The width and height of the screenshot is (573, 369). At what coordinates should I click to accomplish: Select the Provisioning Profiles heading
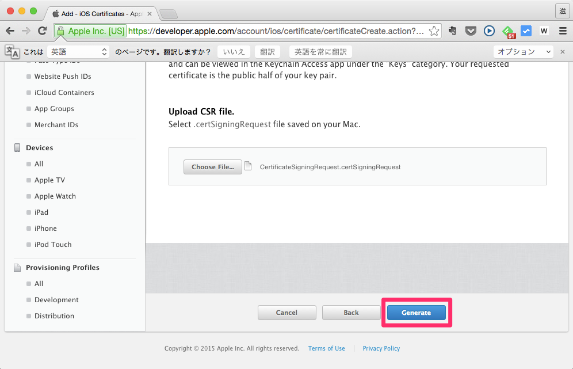click(63, 268)
